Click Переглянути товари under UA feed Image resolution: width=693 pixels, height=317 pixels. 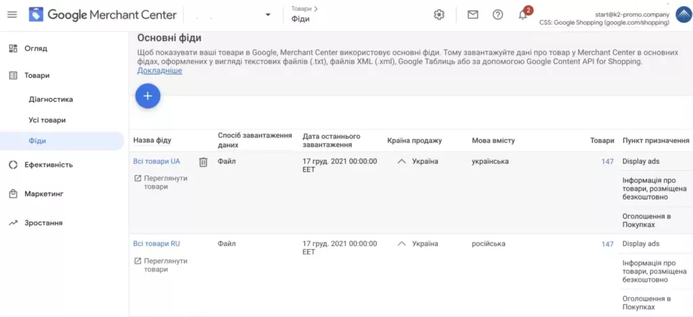point(166,182)
